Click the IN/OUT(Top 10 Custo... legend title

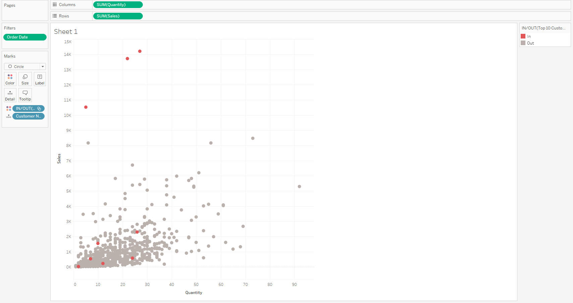point(543,28)
